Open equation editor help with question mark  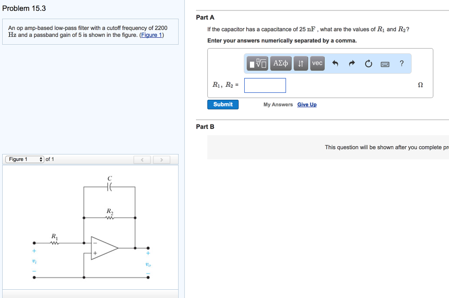(x=401, y=63)
